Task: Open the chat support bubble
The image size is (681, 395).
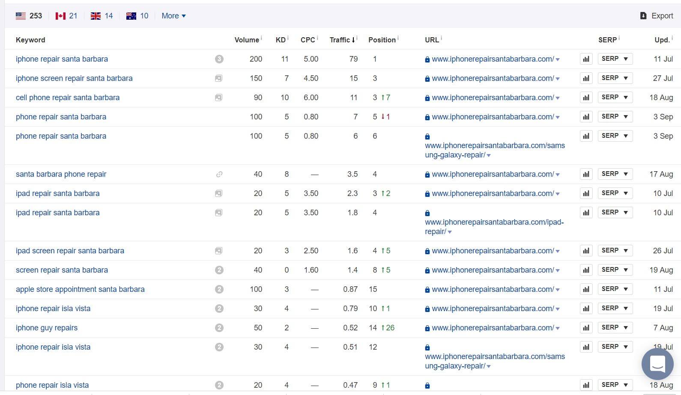Action: click(x=657, y=363)
